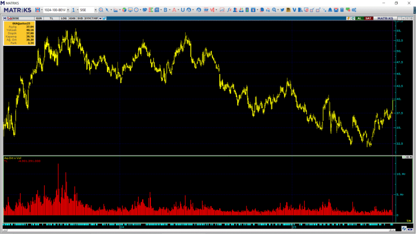Click the magnifier symbol search icon
The width and height of the screenshot is (416, 234).
[x=101, y=10]
